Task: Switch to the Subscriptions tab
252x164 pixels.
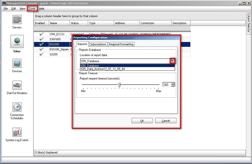Action: click(x=98, y=44)
